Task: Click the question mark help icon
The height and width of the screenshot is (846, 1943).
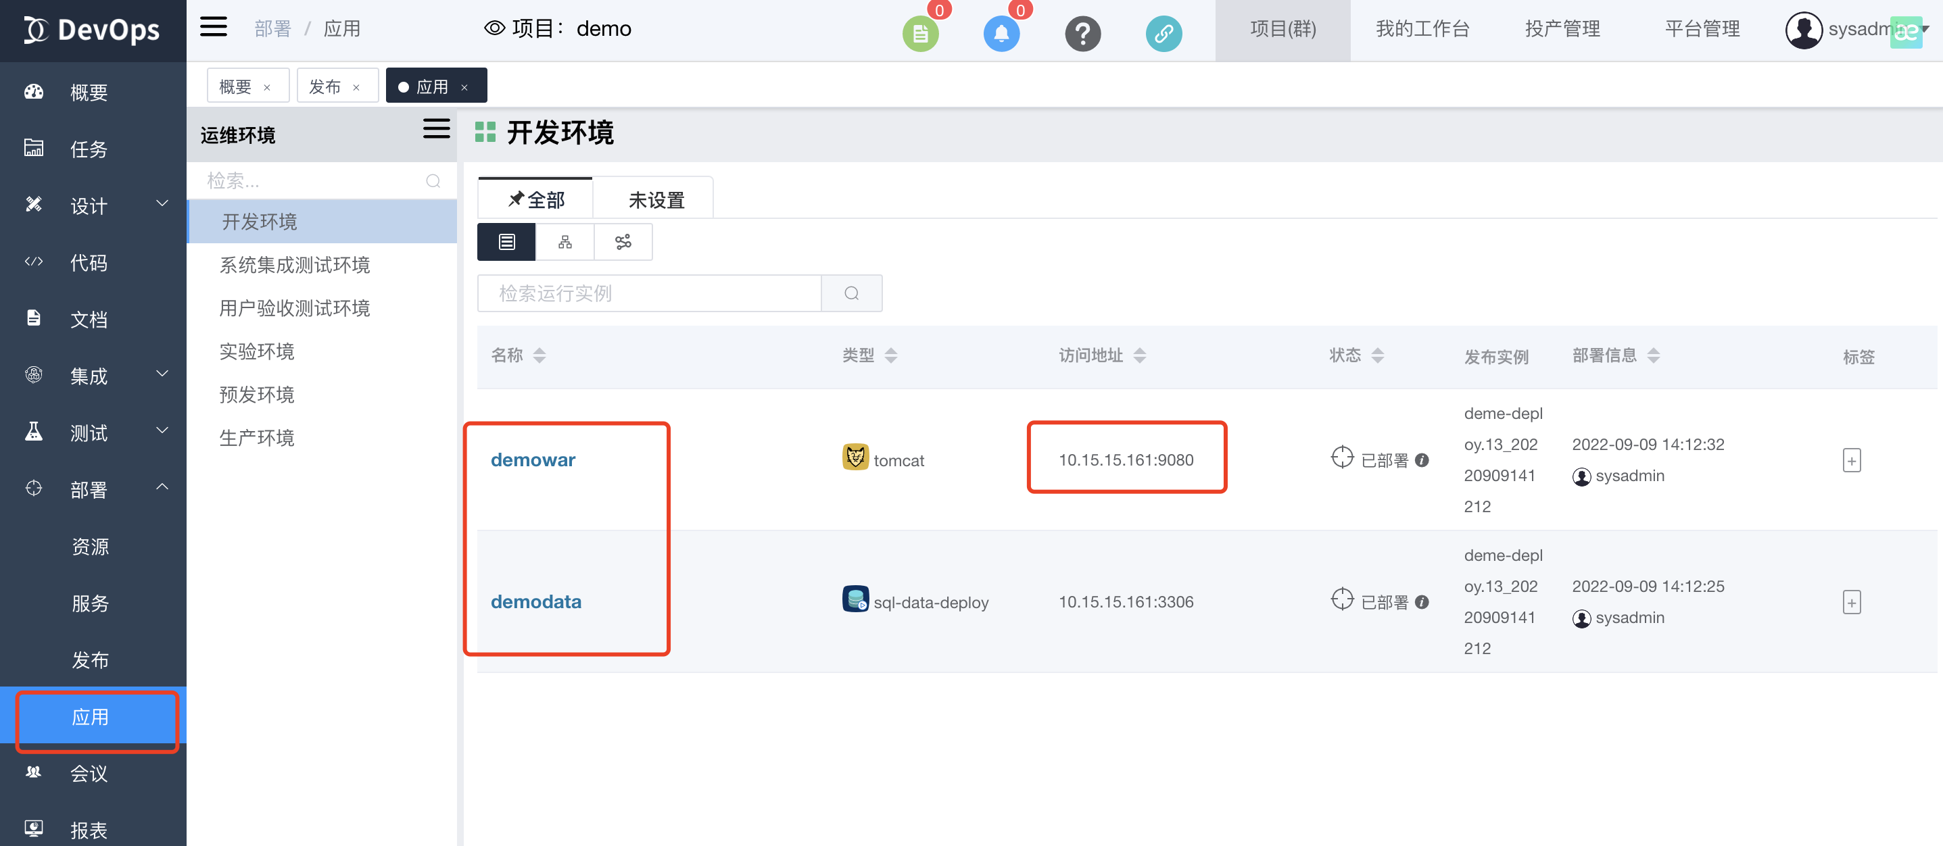Action: click(1082, 33)
